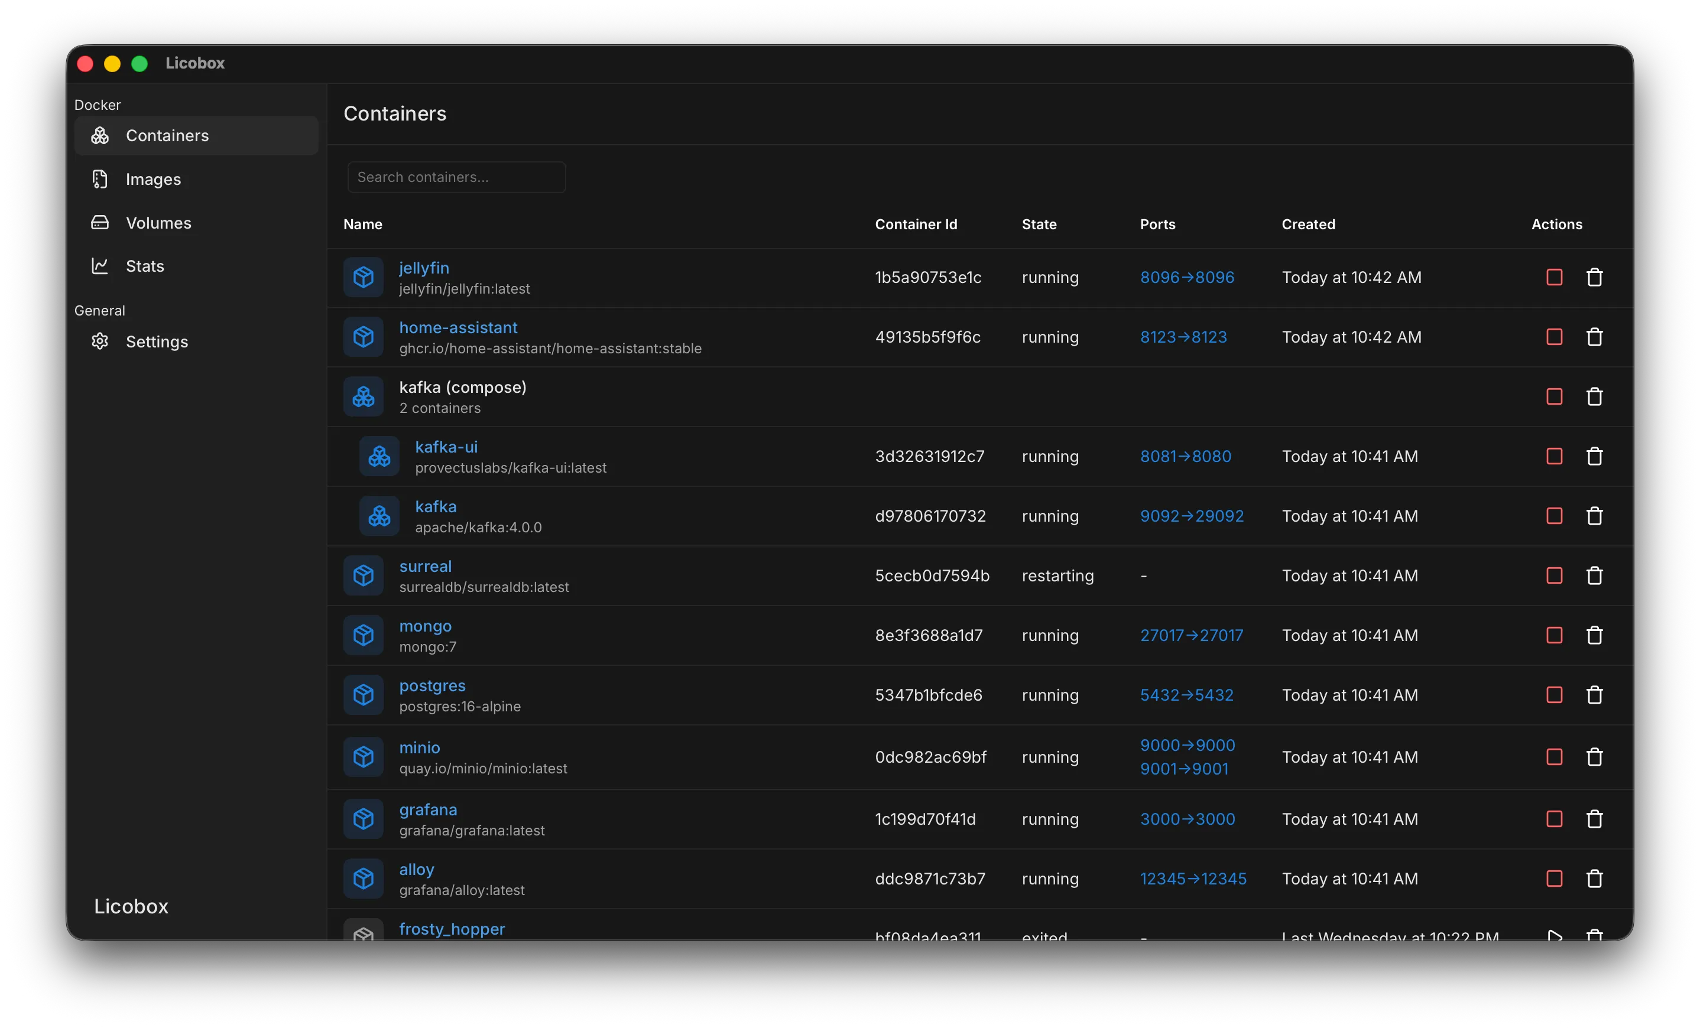Image resolution: width=1700 pixels, height=1028 pixels.
Task: Open port mapping 8123→8123 link
Action: pos(1183,337)
